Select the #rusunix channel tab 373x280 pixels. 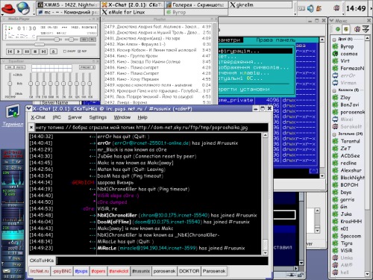tap(141, 271)
